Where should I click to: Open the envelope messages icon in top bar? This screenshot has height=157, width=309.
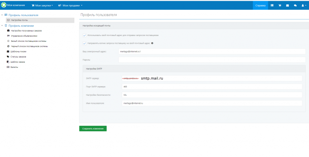tap(287, 6)
